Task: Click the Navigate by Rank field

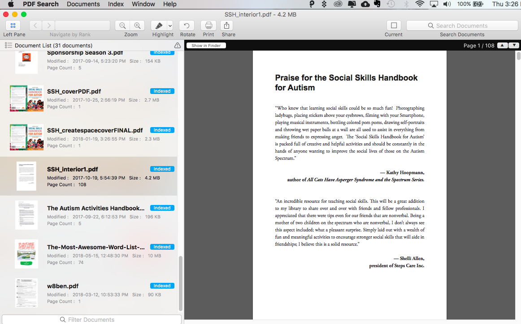Action: coord(82,26)
